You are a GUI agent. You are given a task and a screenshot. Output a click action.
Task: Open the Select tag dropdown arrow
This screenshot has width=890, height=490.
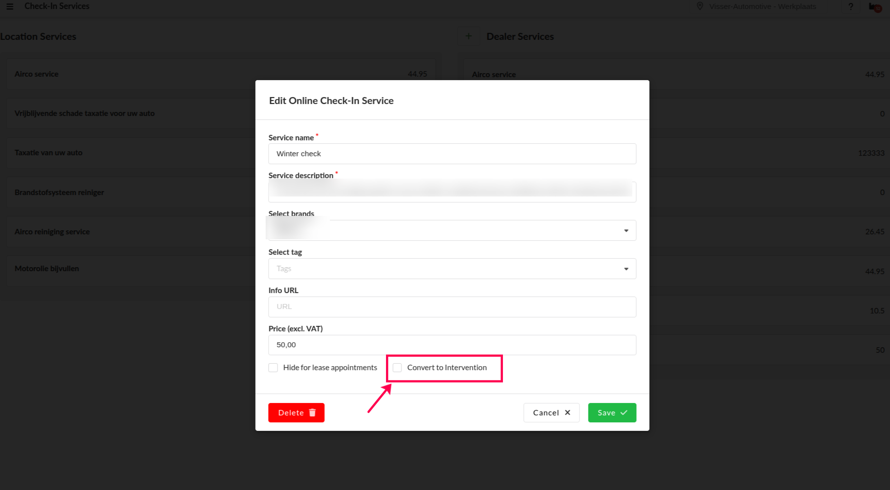click(626, 269)
